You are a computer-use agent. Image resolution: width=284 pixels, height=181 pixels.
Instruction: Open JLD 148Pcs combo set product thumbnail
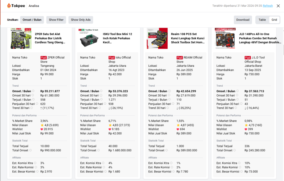tap(225, 38)
